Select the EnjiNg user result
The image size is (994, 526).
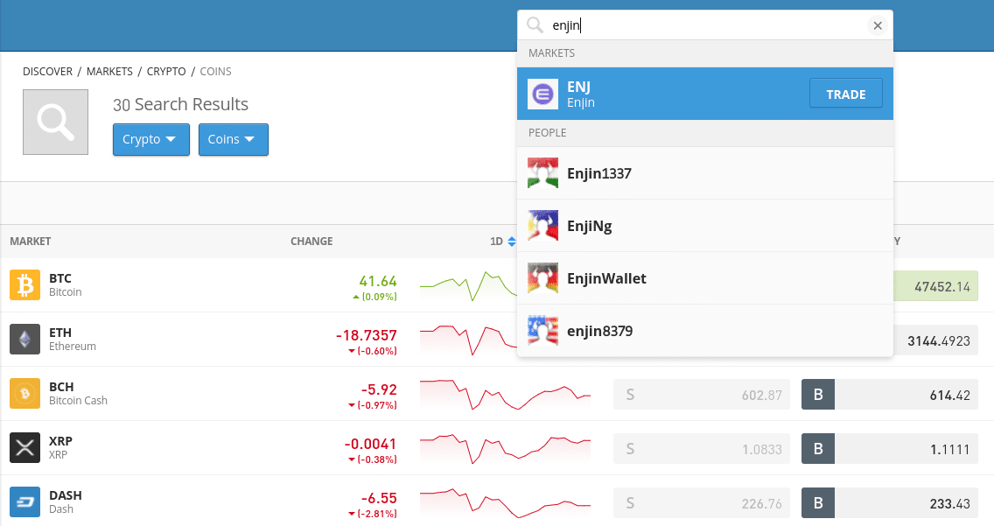705,226
